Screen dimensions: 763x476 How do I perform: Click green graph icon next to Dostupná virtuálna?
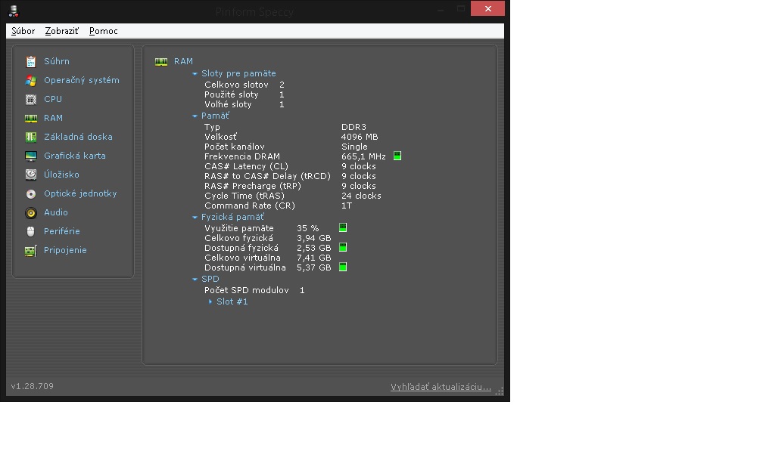(343, 267)
